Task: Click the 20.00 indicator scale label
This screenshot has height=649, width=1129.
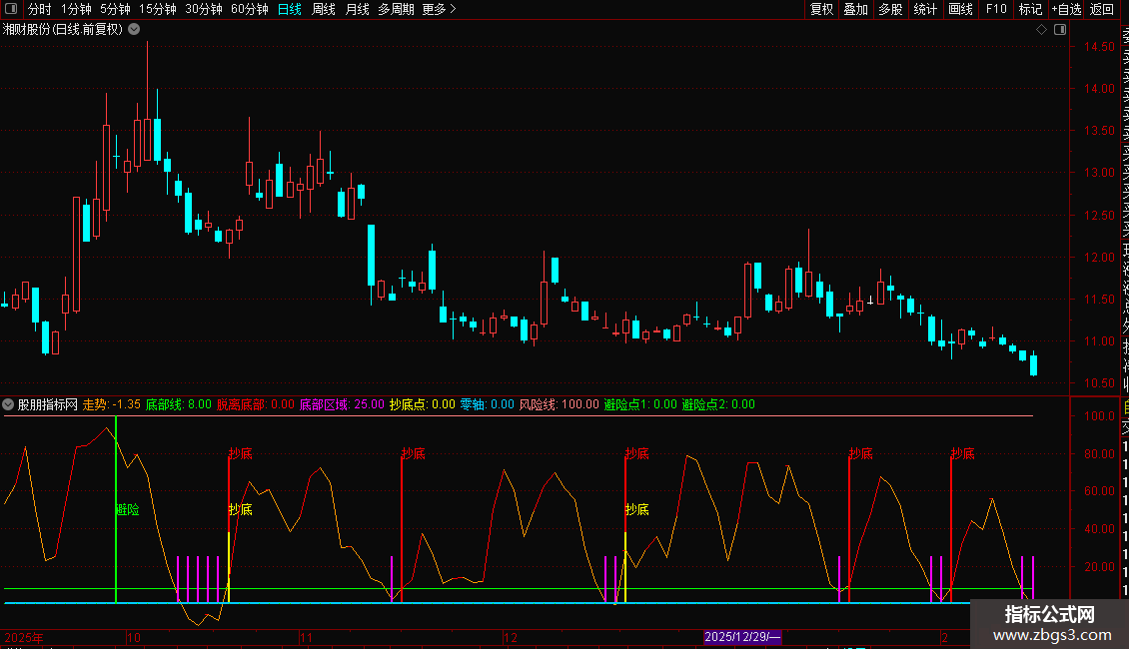Action: tap(1099, 566)
